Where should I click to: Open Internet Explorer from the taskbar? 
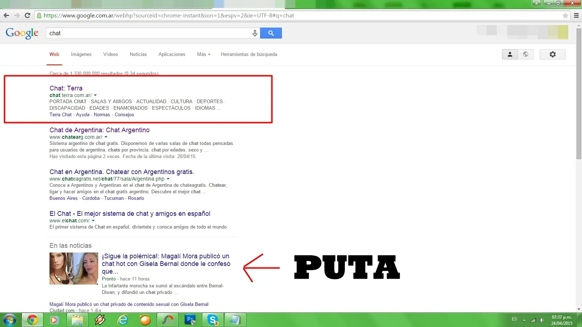pyautogui.click(x=123, y=320)
